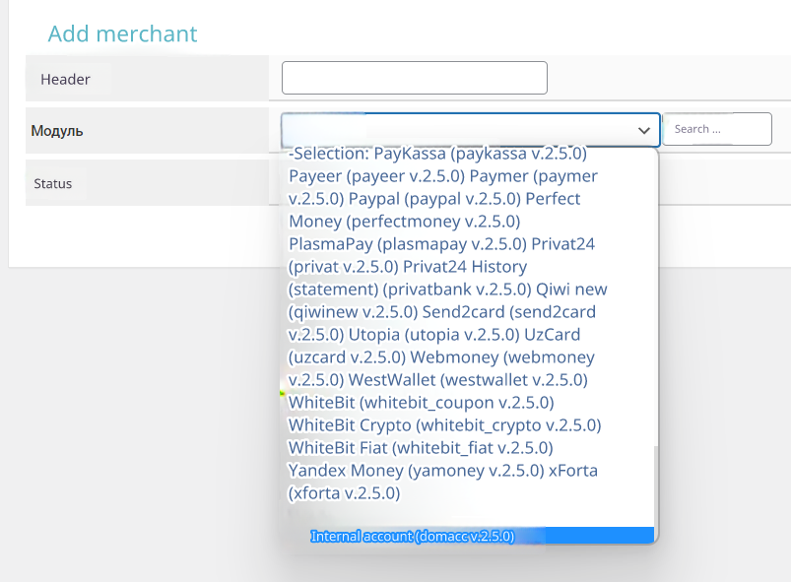Pick the Qiwi new (qiwinew) option
The image size is (791, 582).
pos(570,289)
